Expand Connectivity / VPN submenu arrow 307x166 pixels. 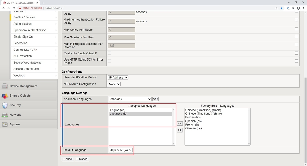click(x=56, y=50)
